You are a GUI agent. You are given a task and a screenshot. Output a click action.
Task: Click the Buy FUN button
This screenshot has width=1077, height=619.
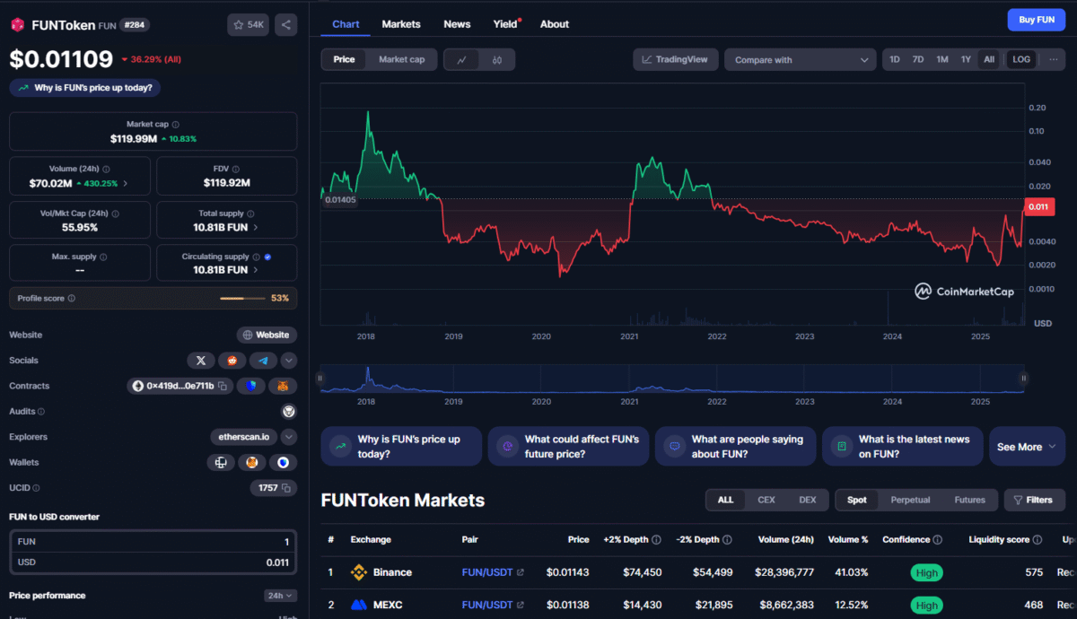pos(1037,19)
